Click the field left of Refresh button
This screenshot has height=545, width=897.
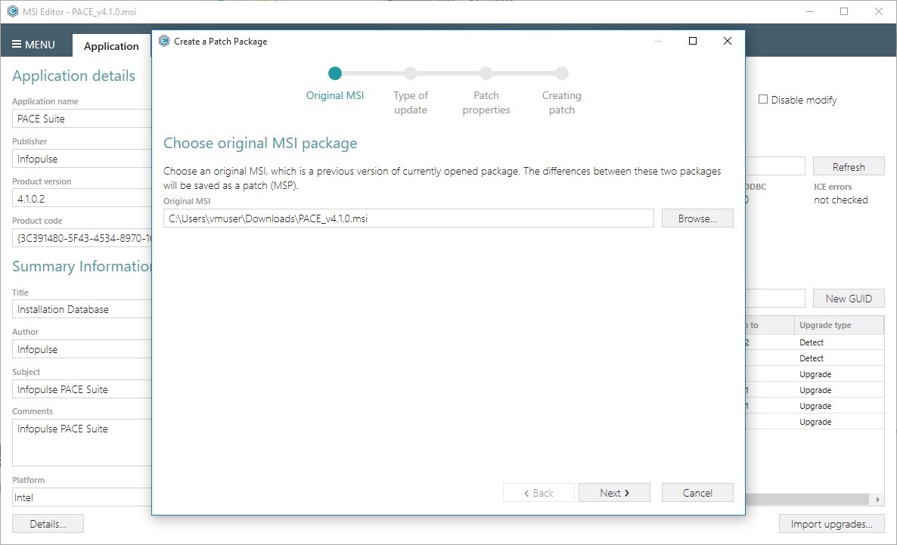coord(776,166)
